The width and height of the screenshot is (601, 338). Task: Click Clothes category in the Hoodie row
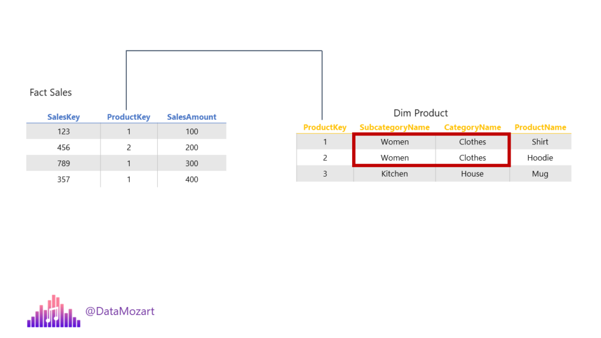(472, 158)
